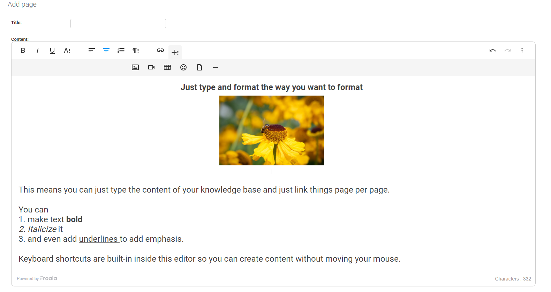The width and height of the screenshot is (551, 292).
Task: Open the Froala link in footer
Action: (x=48, y=278)
